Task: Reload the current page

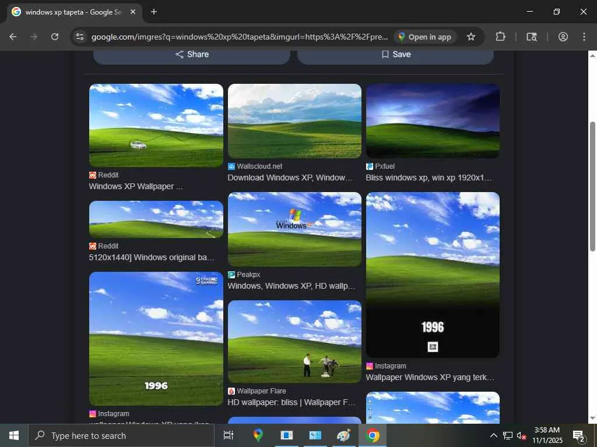Action: pos(55,37)
